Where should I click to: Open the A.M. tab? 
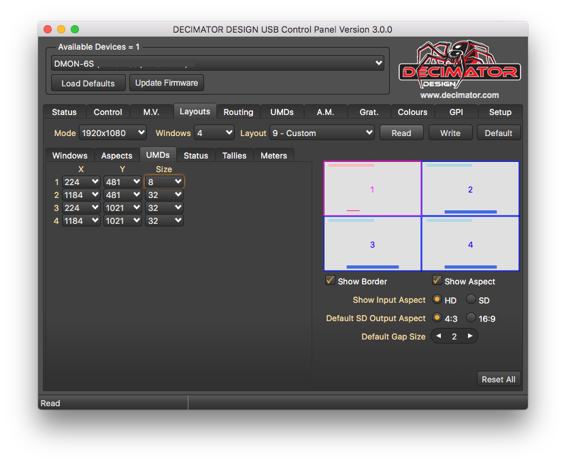[x=325, y=112]
